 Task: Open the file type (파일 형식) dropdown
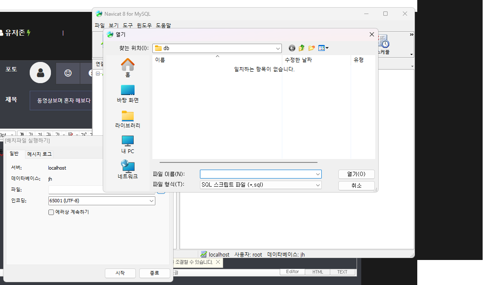click(318, 185)
